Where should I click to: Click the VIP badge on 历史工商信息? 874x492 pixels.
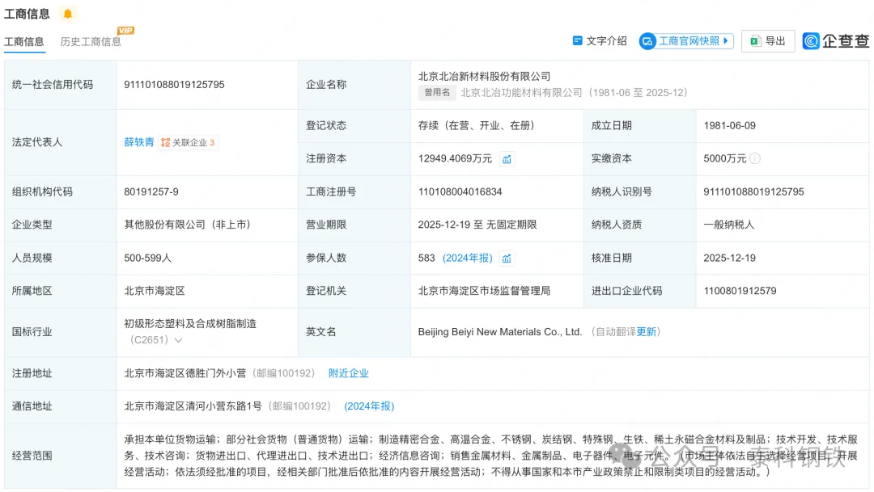[125, 31]
